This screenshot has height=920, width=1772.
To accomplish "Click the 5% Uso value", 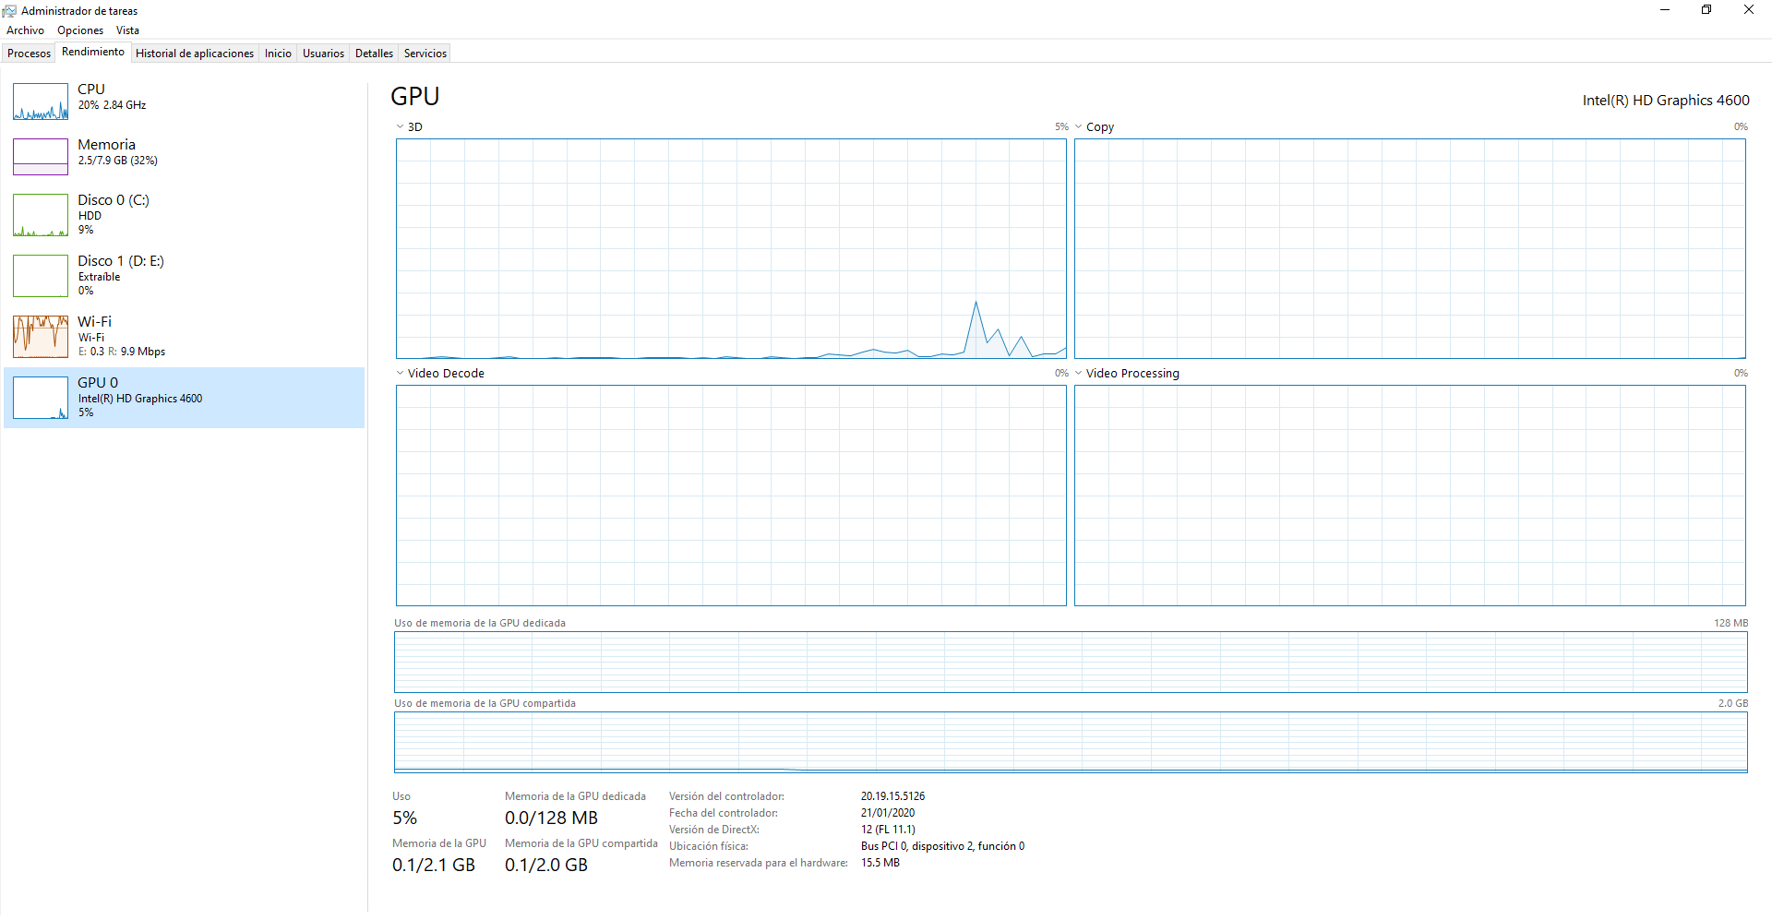I will point(404,818).
